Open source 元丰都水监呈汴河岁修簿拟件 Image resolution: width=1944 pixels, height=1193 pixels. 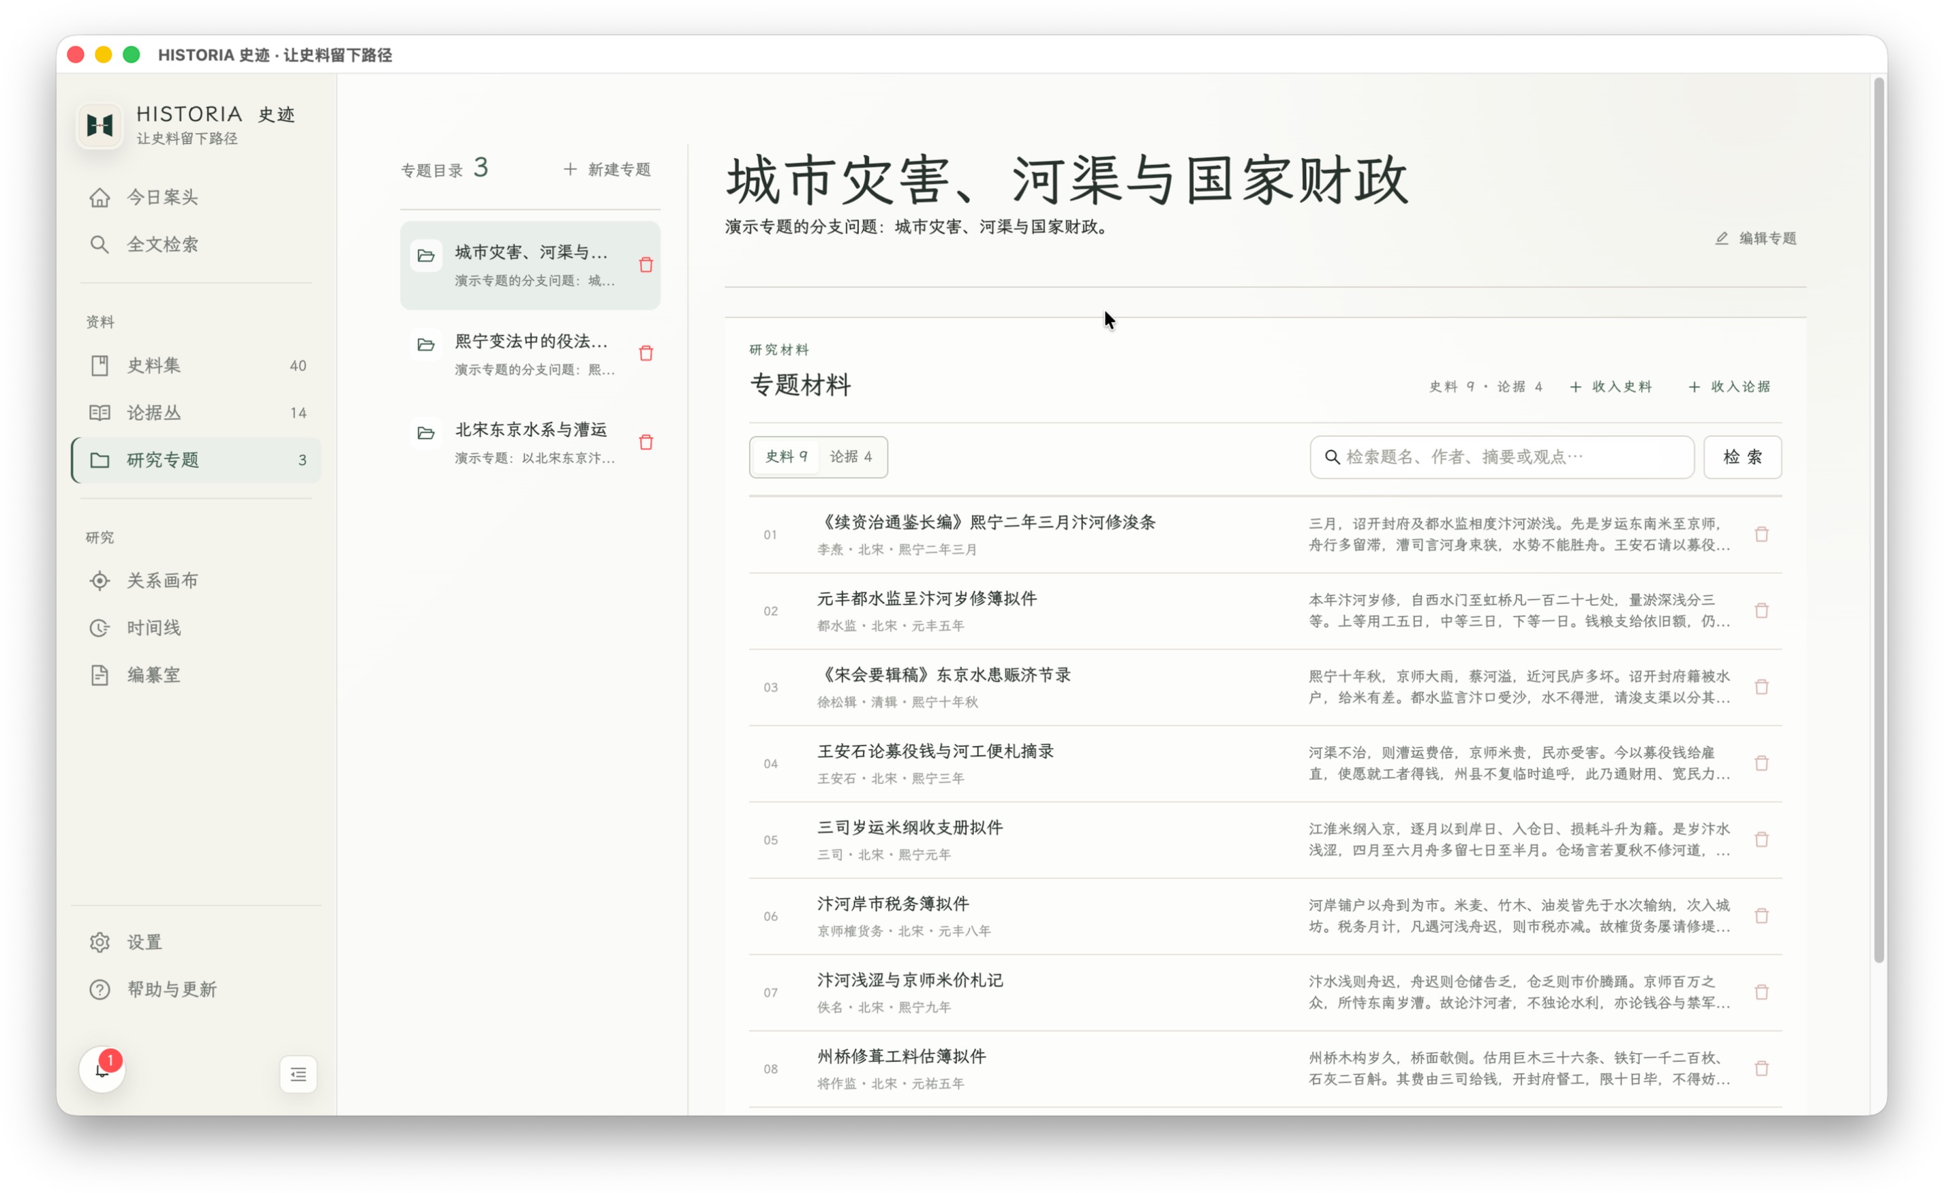pyautogui.click(x=926, y=598)
